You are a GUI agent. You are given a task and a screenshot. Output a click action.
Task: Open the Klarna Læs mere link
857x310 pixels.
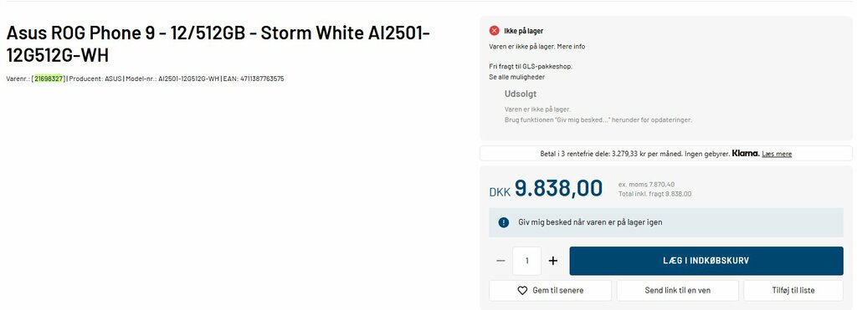click(777, 154)
